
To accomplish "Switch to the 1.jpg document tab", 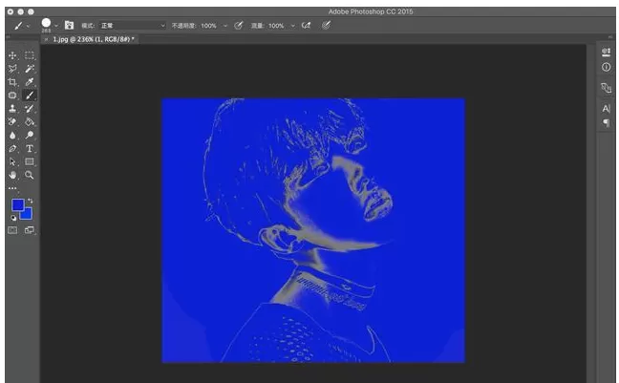I will (94, 39).
